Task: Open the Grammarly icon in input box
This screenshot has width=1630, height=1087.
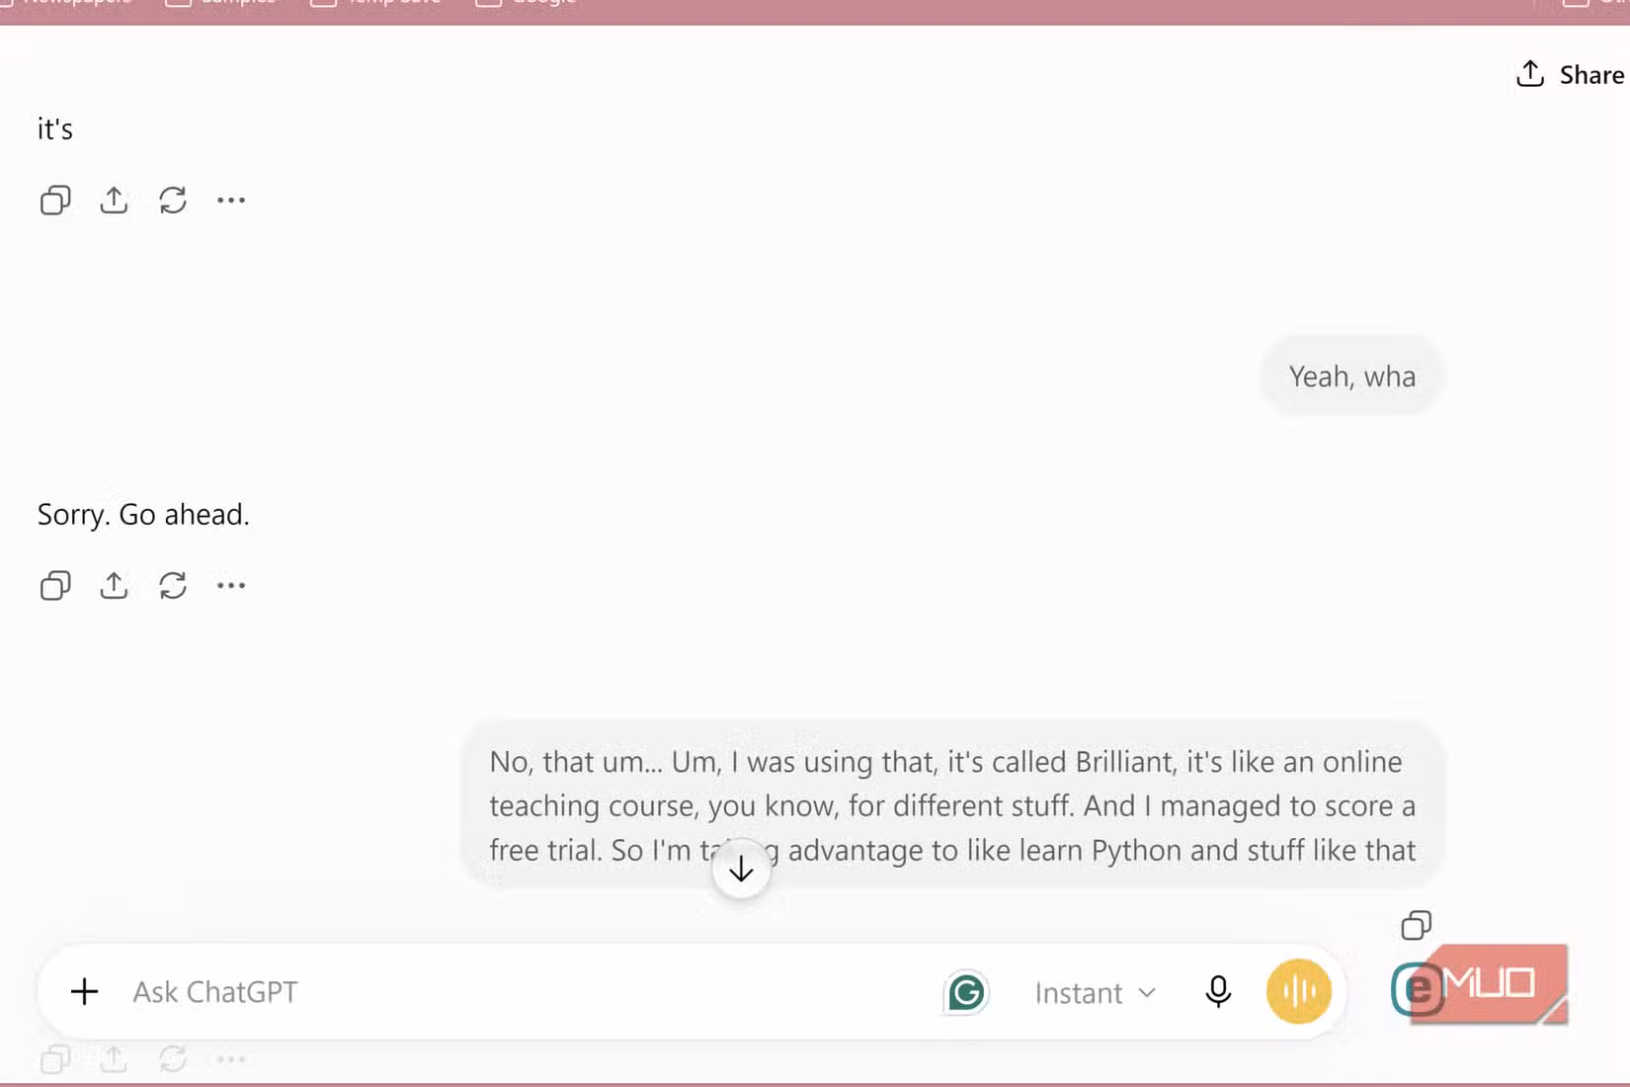Action: point(966,992)
